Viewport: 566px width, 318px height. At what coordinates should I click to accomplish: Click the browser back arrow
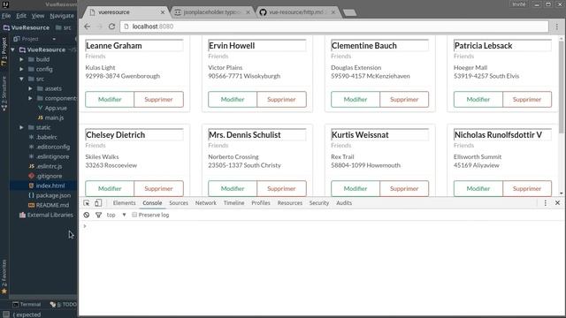coord(87,26)
